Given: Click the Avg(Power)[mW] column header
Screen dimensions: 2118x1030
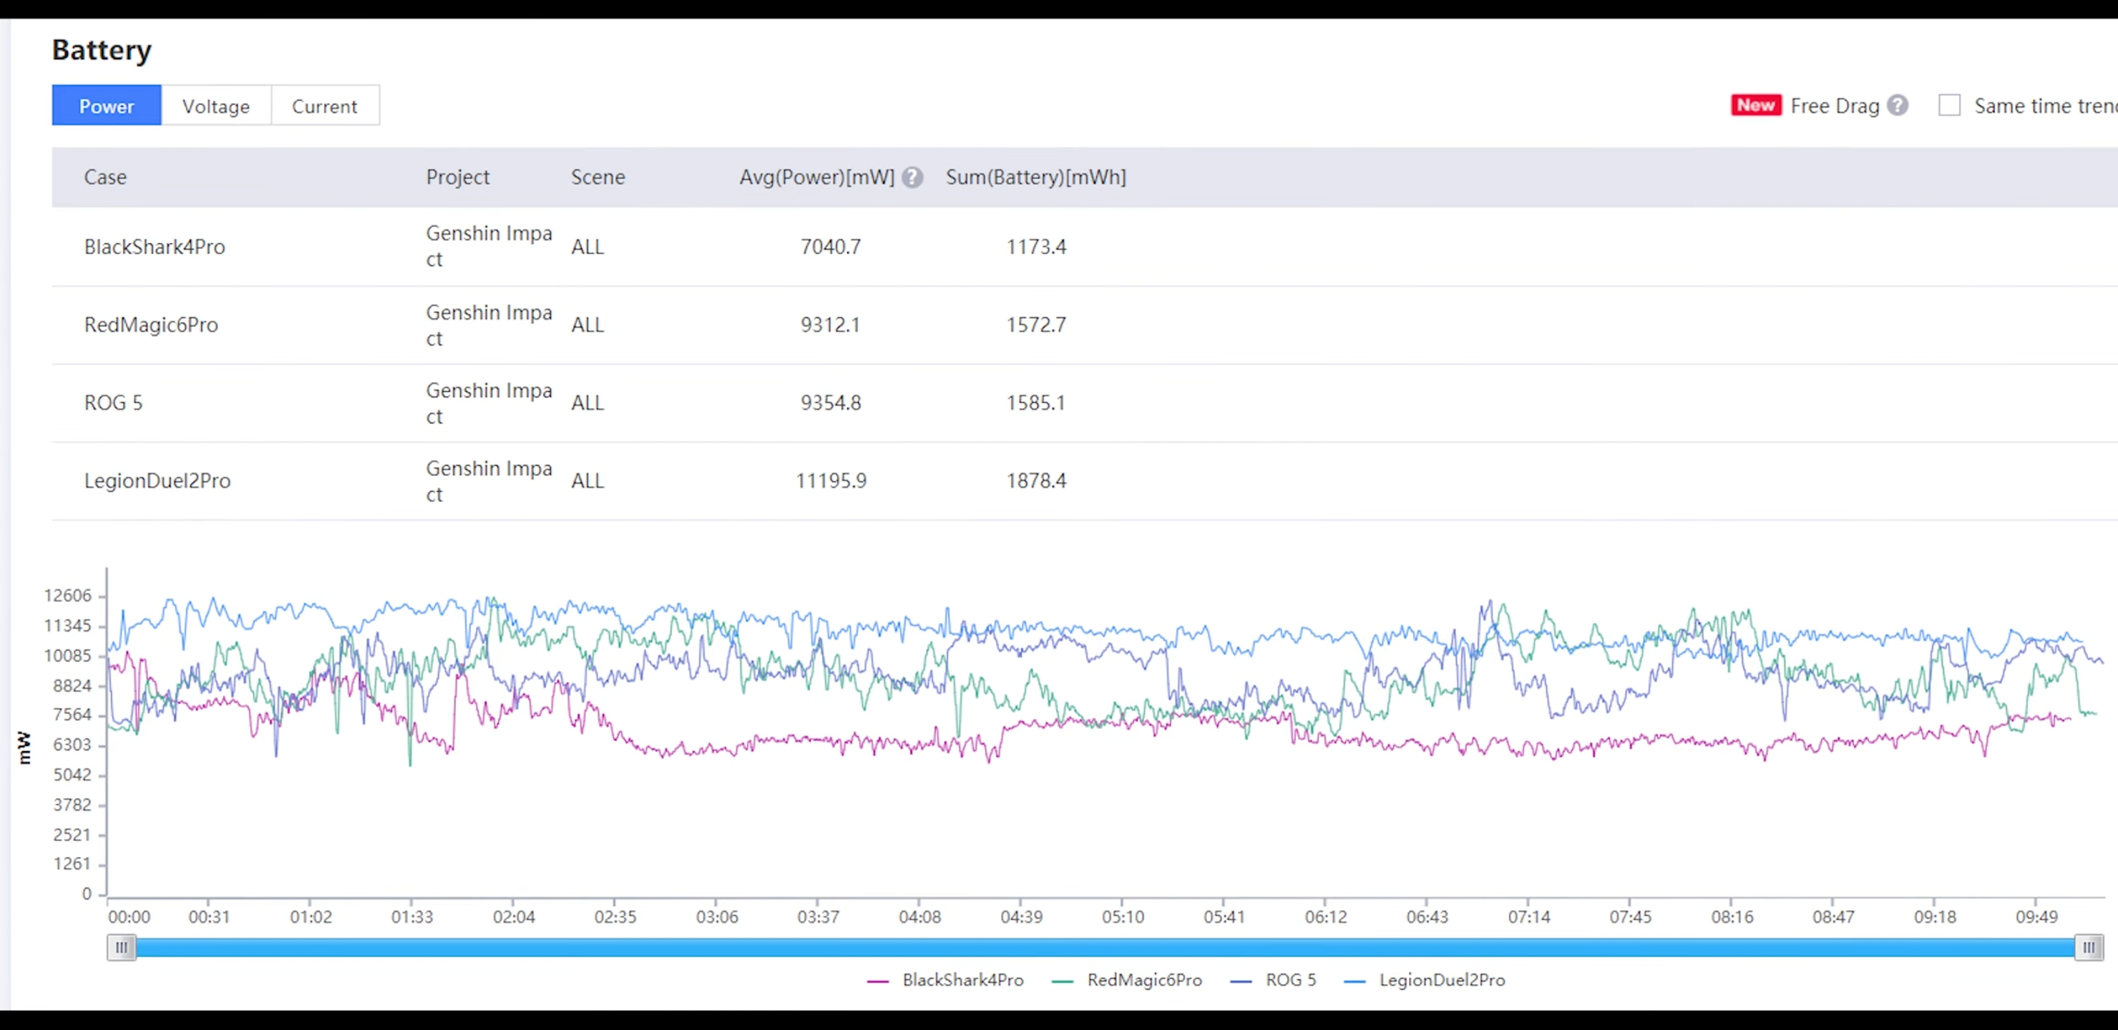Looking at the screenshot, I should (x=816, y=177).
